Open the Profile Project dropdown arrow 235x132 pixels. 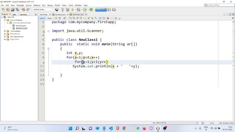click(x=88, y=10)
